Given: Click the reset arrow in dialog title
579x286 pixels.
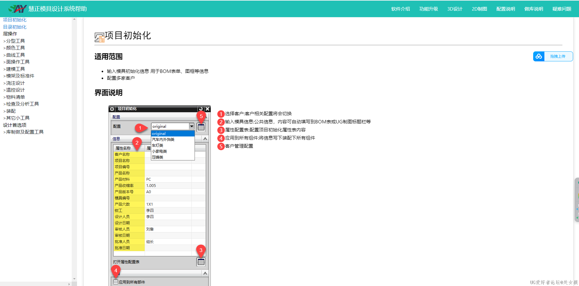Looking at the screenshot, I should [200, 109].
